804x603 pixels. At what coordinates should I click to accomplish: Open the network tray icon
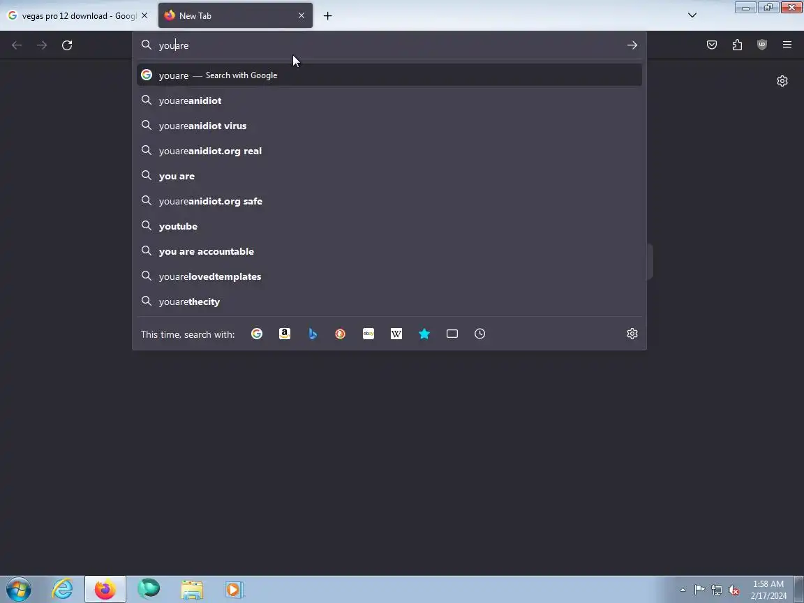(x=717, y=590)
